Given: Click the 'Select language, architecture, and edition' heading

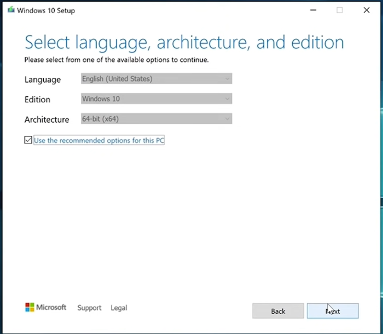Looking at the screenshot, I should pyautogui.click(x=184, y=43).
